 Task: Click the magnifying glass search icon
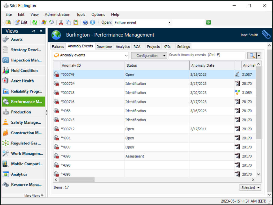coord(251,55)
